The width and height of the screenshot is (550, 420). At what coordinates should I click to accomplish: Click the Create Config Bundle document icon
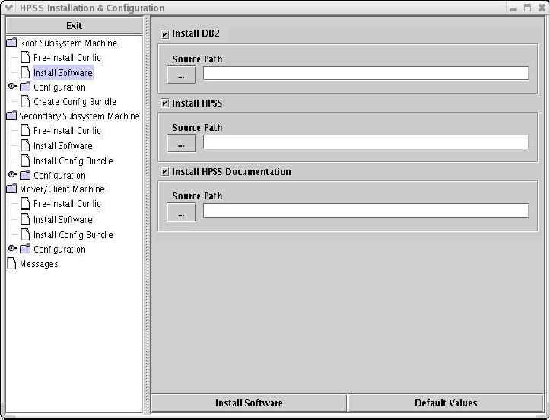[x=25, y=101]
